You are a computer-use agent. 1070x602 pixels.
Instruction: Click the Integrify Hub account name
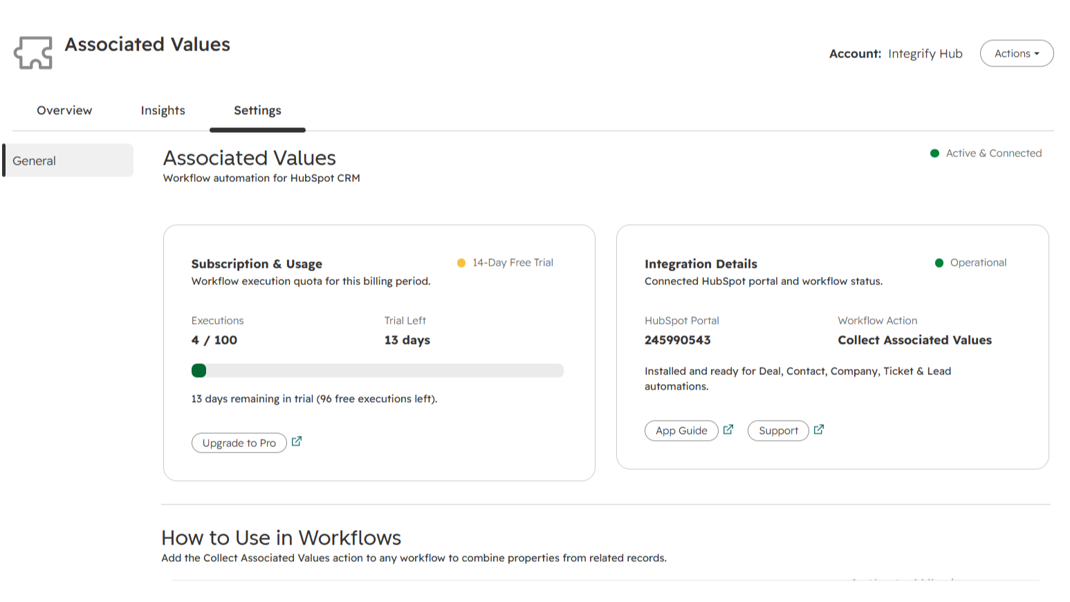pos(925,54)
